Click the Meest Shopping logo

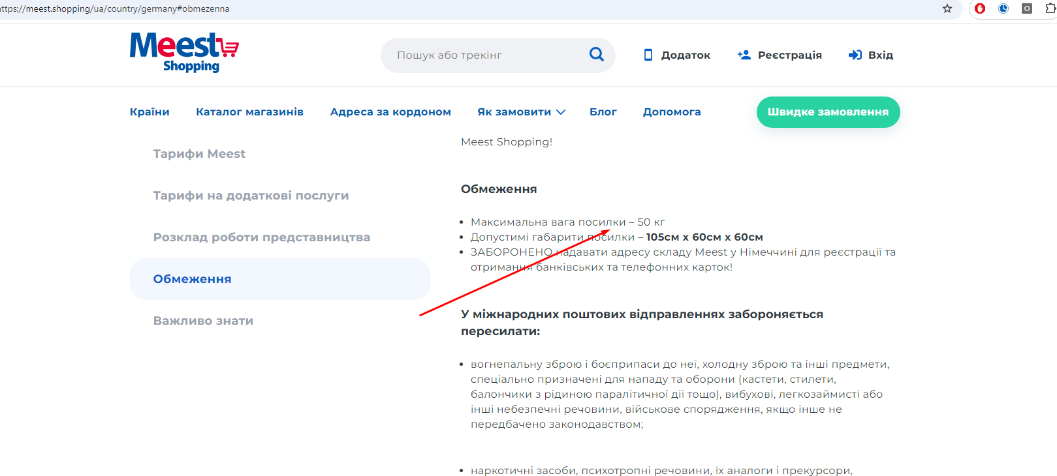(184, 52)
